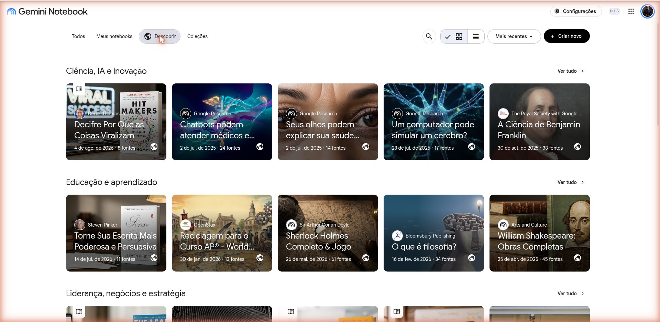Select the Todos tab
This screenshot has height=322, width=660.
78,36
